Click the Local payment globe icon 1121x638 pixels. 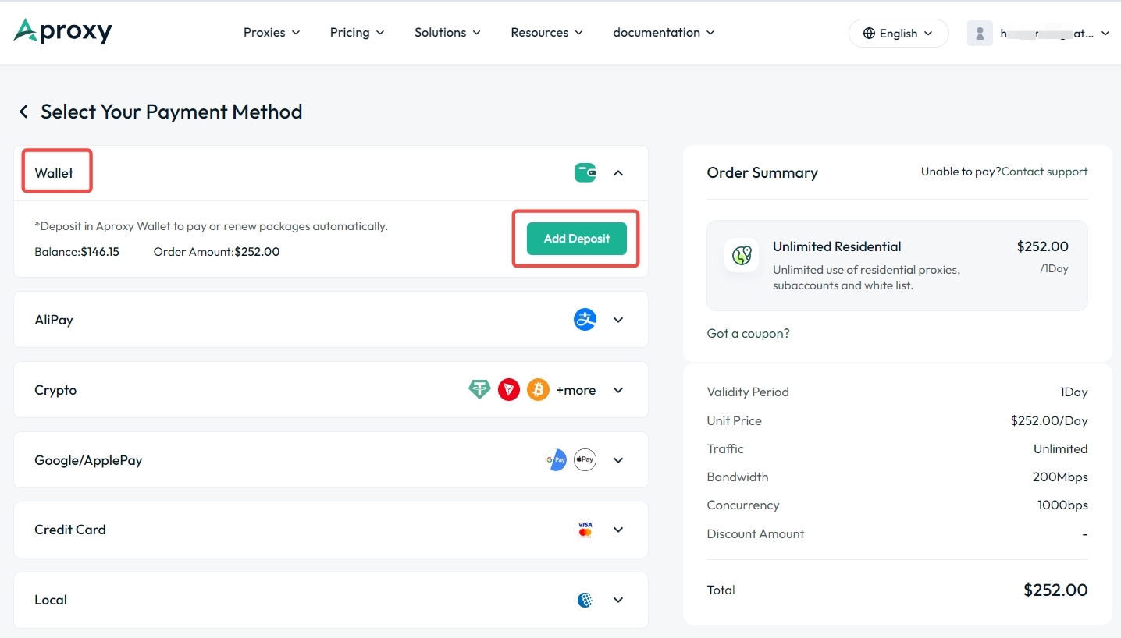pyautogui.click(x=585, y=600)
